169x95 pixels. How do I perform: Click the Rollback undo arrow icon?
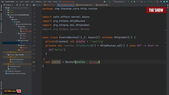coord(157,2)
